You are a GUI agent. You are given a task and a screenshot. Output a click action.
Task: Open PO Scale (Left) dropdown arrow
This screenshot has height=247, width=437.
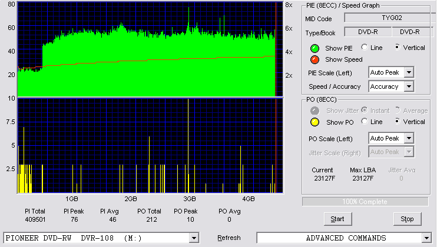pyautogui.click(x=409, y=138)
